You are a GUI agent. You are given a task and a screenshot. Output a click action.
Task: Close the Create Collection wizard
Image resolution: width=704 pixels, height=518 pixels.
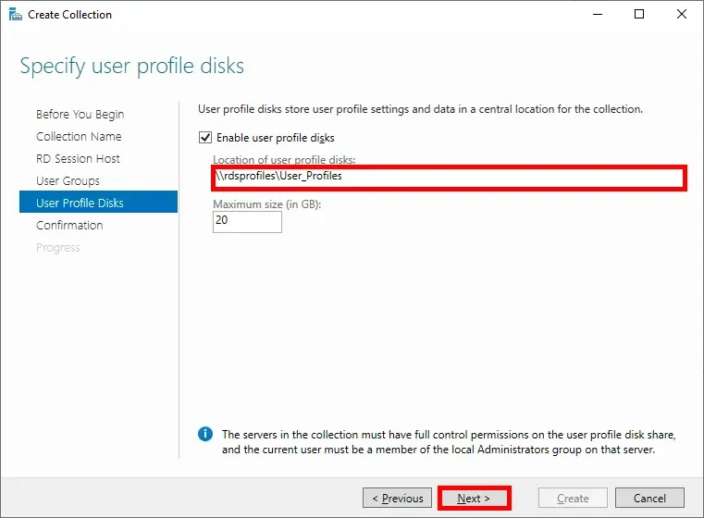click(681, 15)
